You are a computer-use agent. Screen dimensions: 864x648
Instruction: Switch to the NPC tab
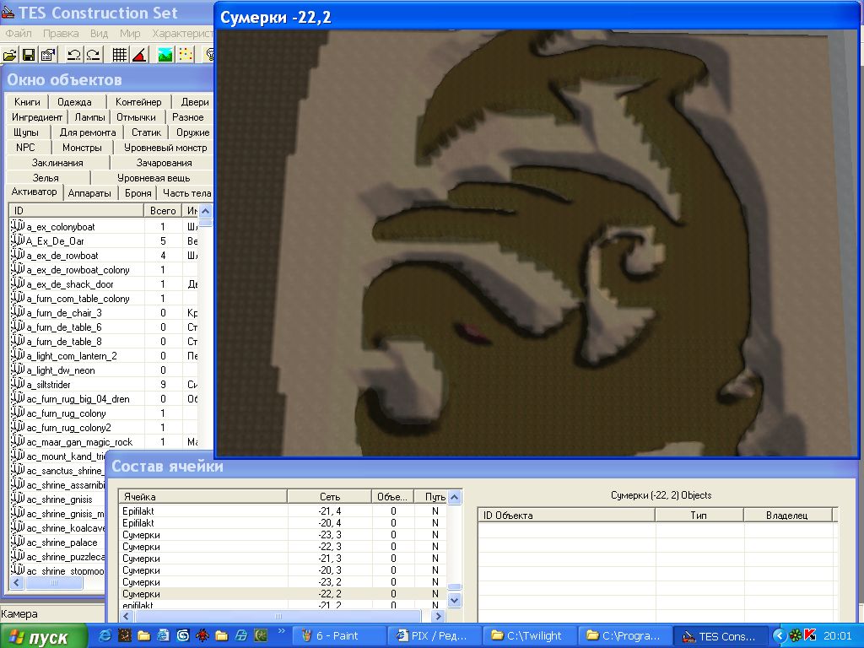(x=25, y=148)
